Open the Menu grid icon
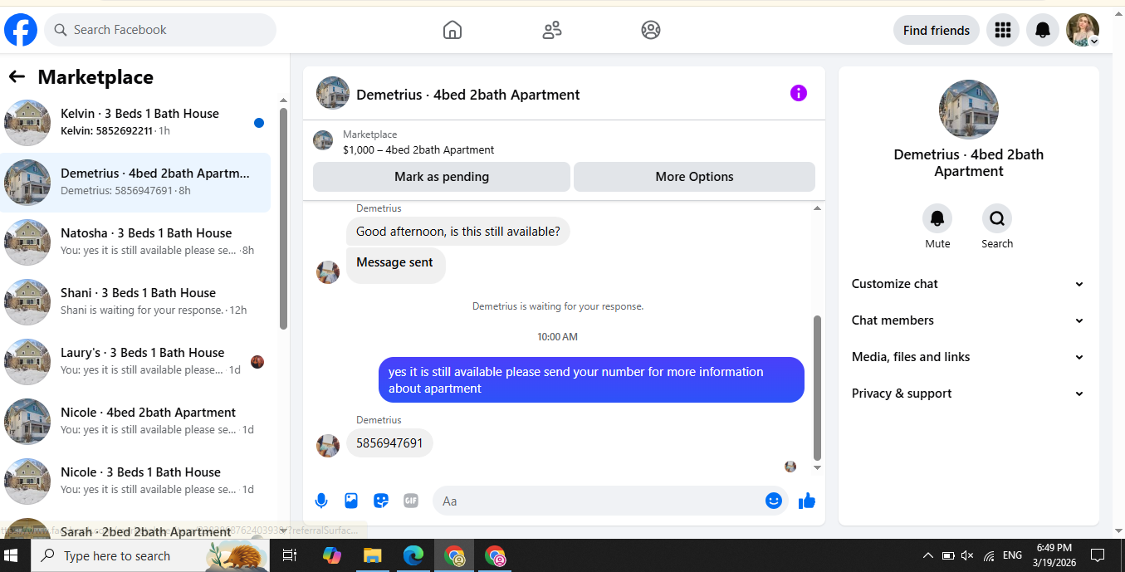 coord(1003,30)
